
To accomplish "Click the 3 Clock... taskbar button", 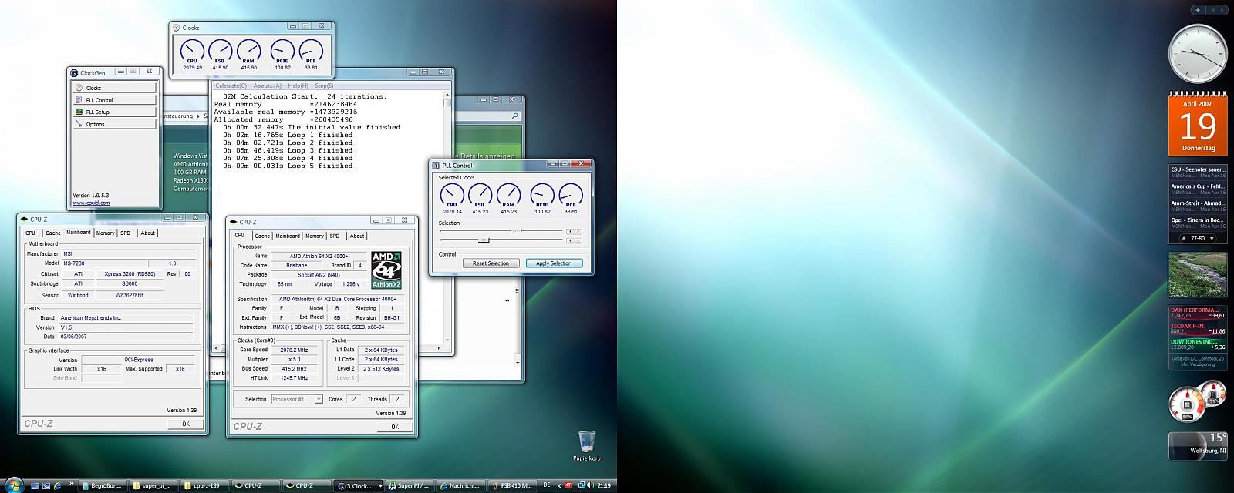I will pyautogui.click(x=359, y=485).
